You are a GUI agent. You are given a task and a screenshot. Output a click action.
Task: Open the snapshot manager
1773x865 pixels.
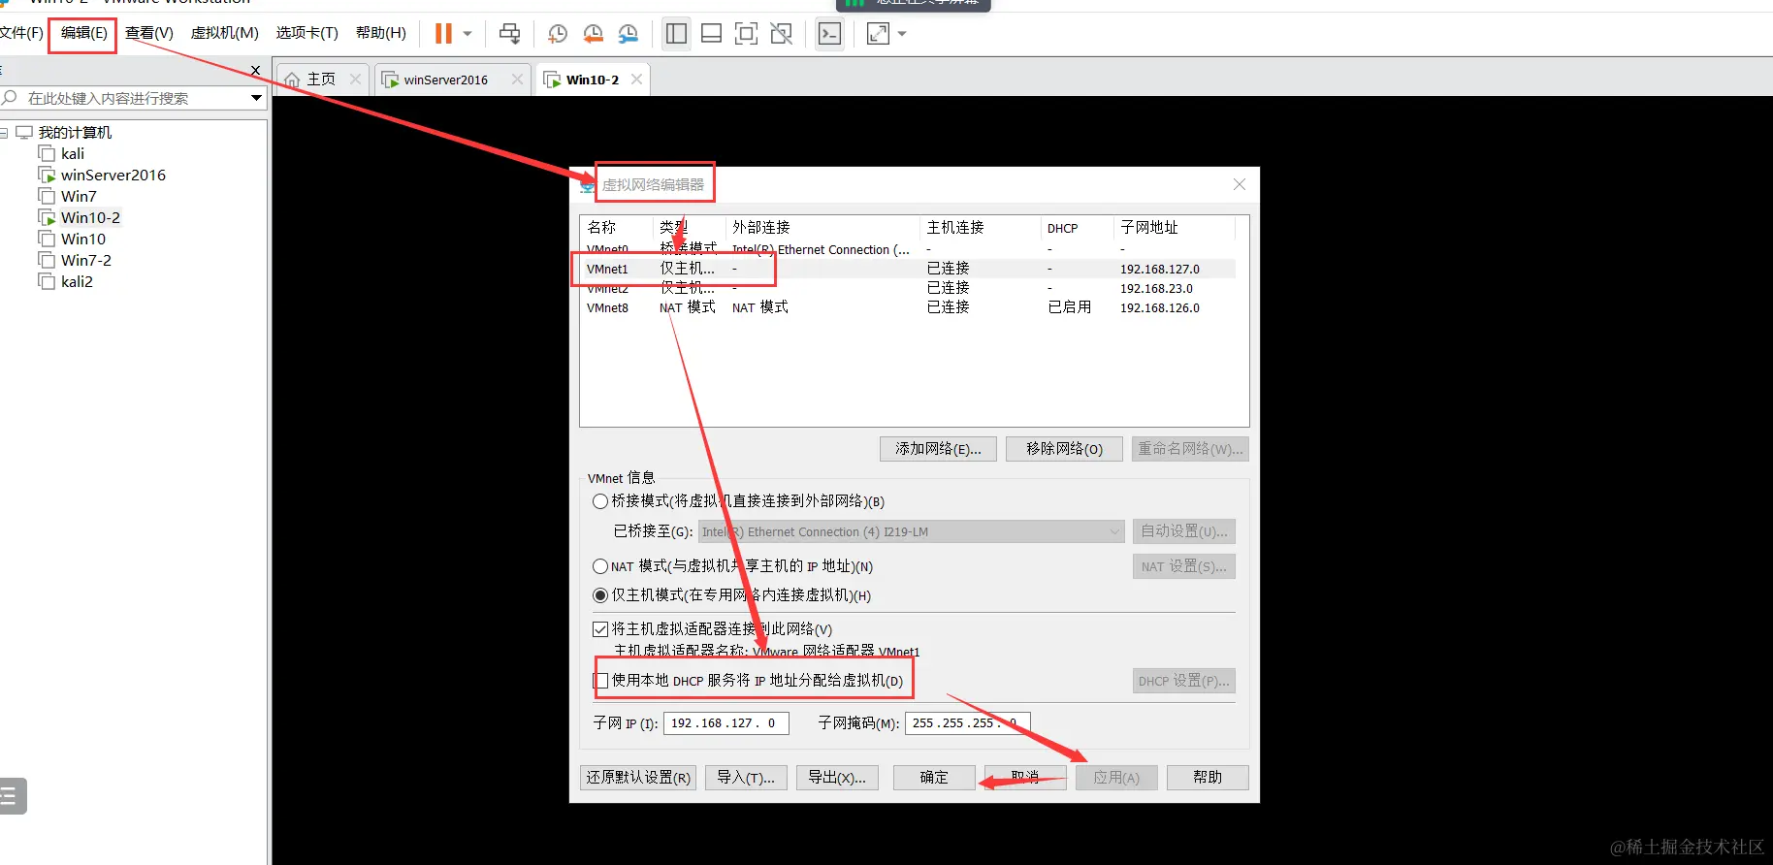point(629,34)
